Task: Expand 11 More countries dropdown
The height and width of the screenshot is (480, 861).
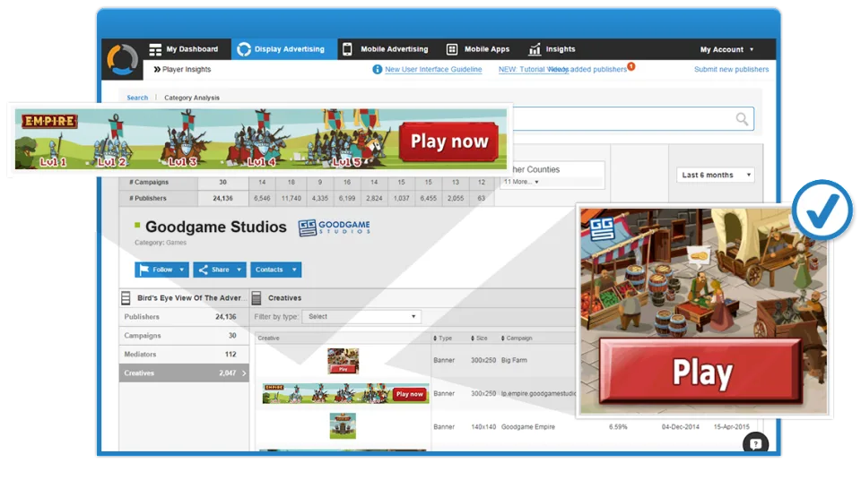Action: [x=521, y=182]
